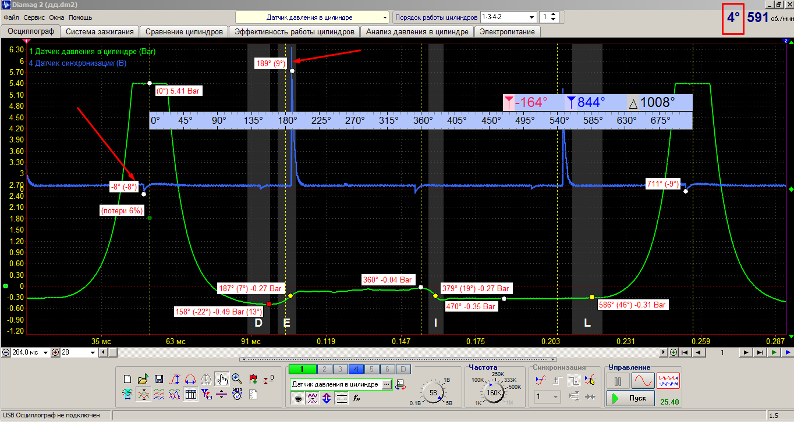Viewport: 794px width, 422px height.
Task: Open the cylinder firing order dropdown 1-3-4-2
Action: click(508, 17)
